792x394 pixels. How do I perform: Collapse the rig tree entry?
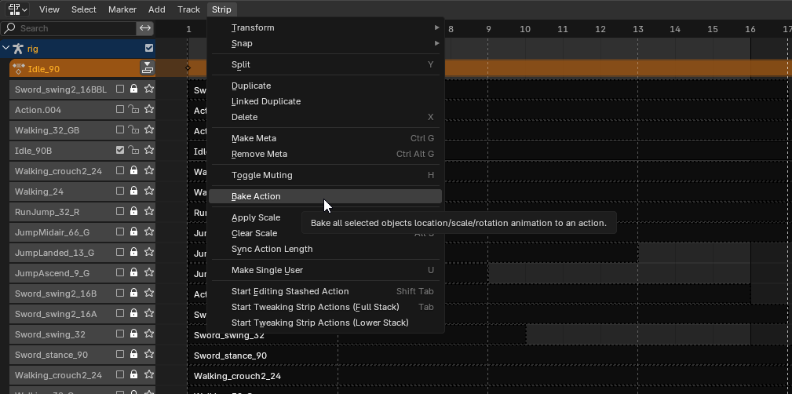coord(6,49)
